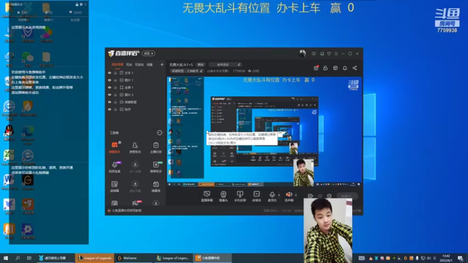
Task: Toggle lock on 文本 1 layer
Action: coord(115,72)
